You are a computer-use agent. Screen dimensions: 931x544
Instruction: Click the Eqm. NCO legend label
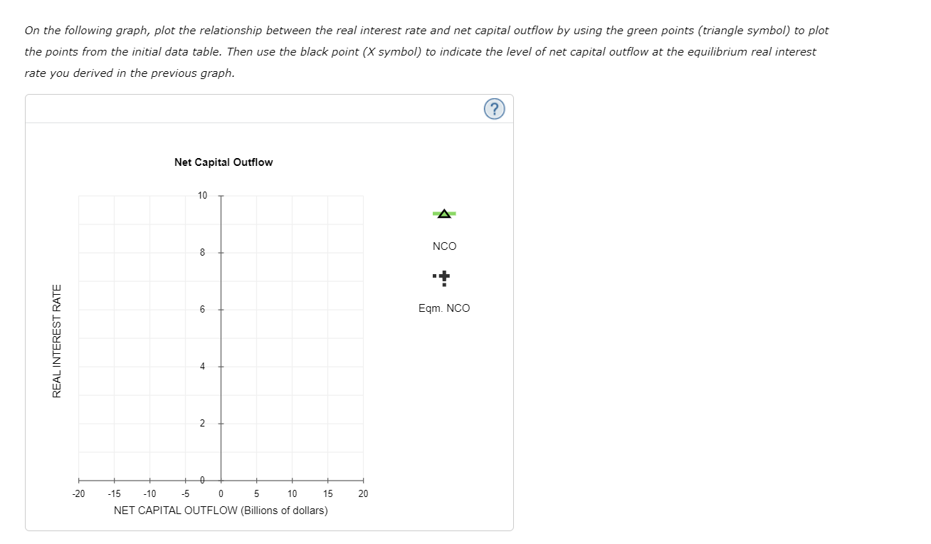pos(444,308)
